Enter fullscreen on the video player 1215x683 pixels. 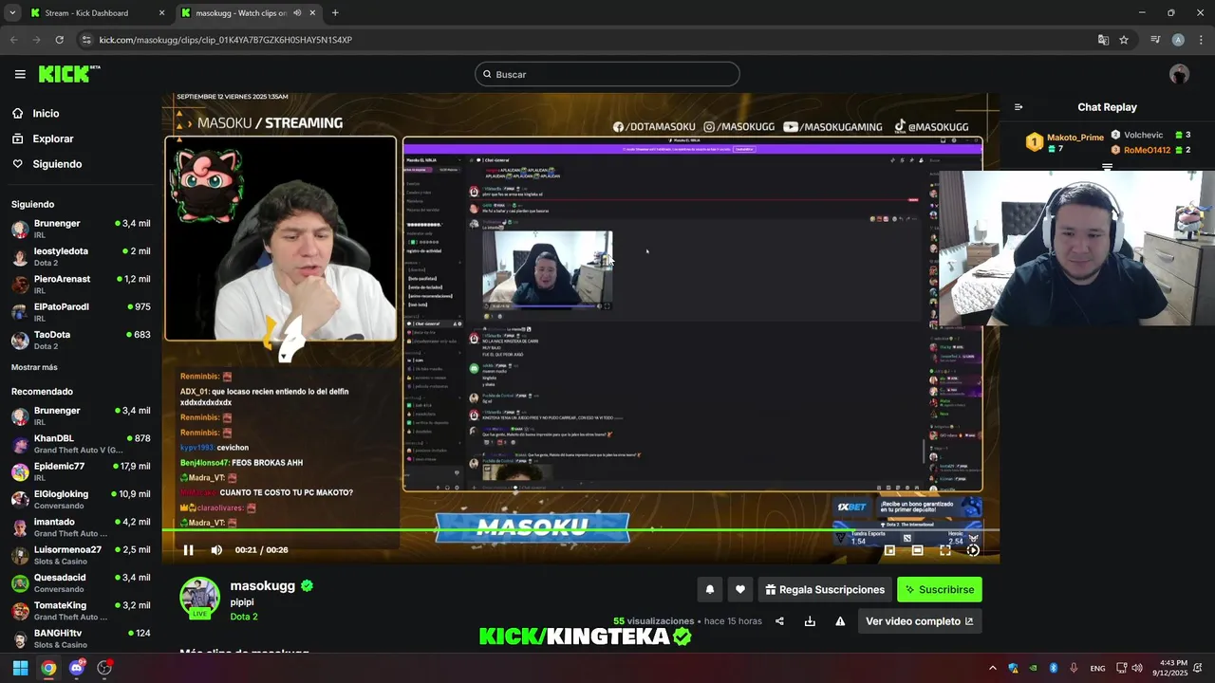[945, 550]
